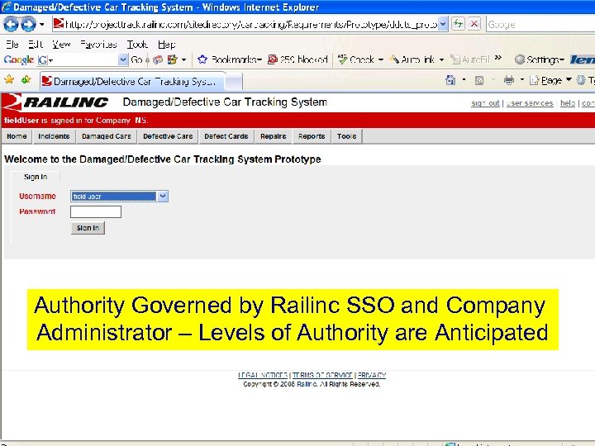Viewport: 595px width, 446px height.
Task: Click the Home page icon
Action: coord(450,80)
